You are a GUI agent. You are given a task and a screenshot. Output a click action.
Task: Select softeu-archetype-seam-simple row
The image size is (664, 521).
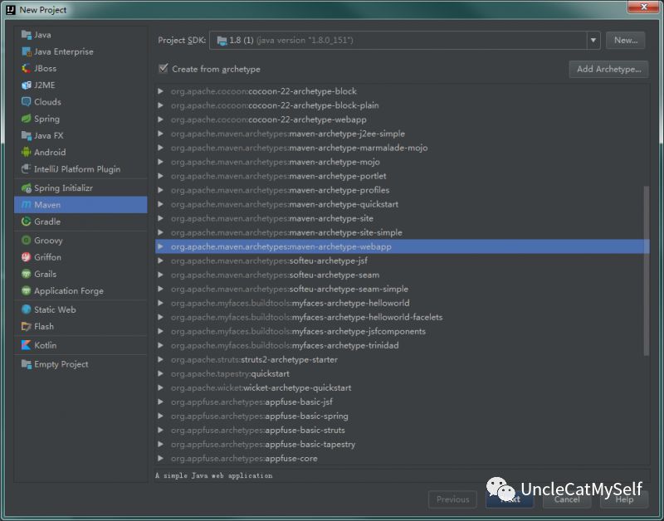tap(402, 289)
